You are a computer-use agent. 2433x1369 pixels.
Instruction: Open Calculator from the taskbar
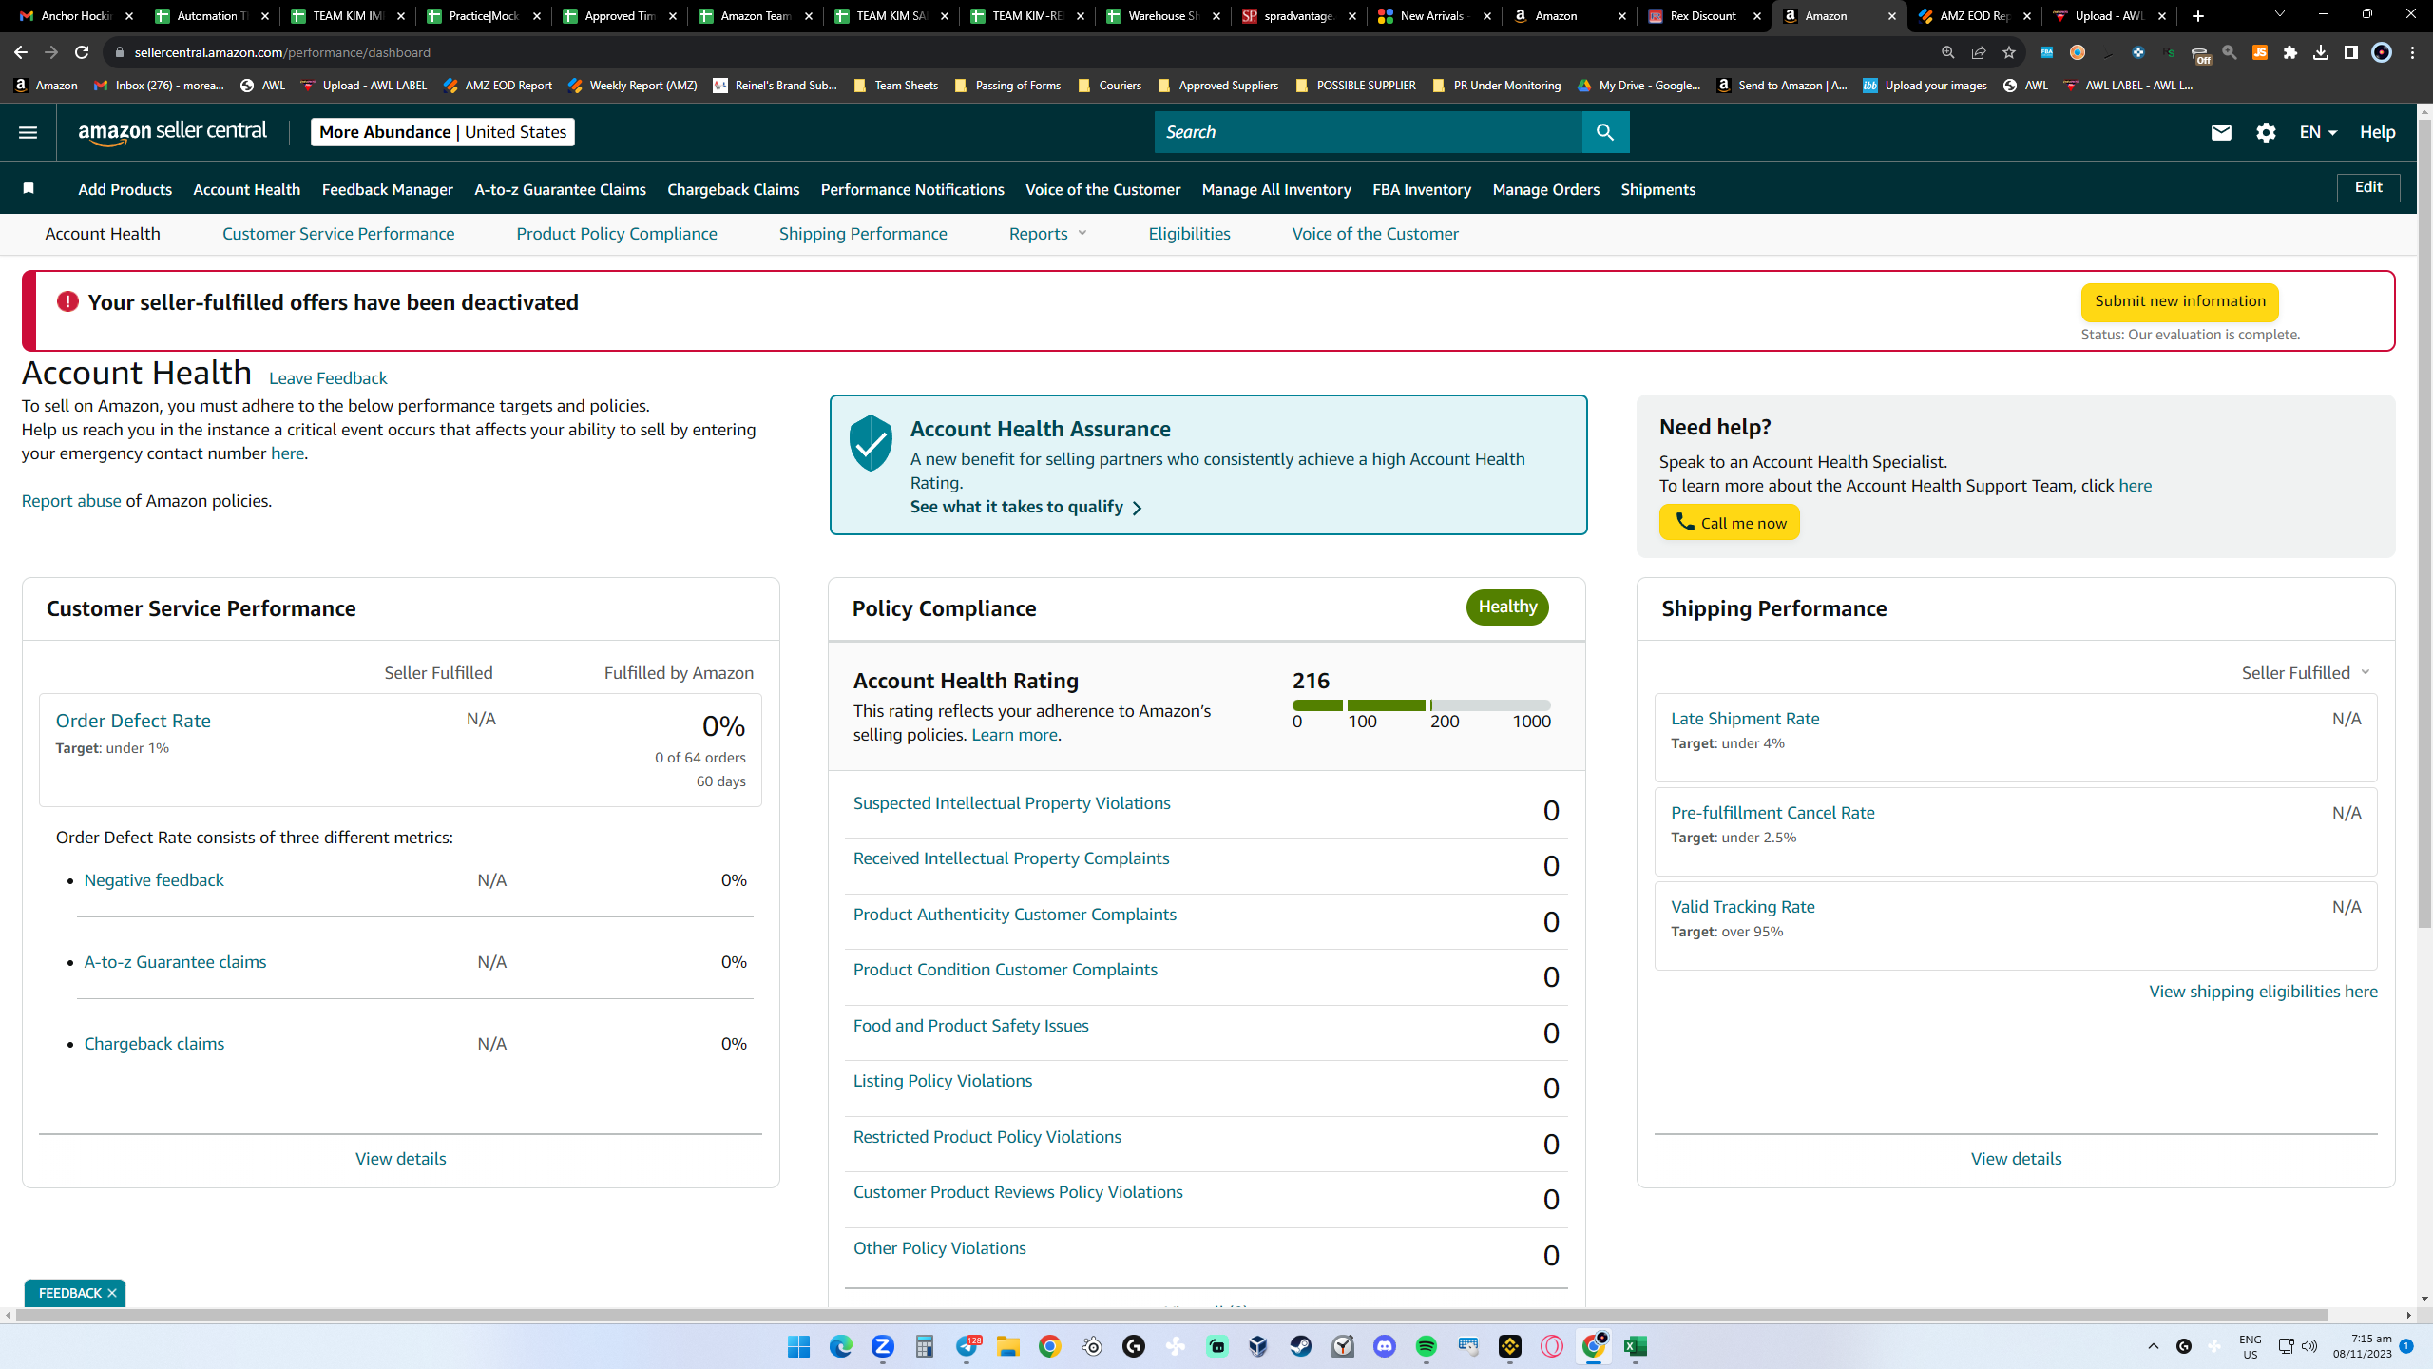[x=925, y=1346]
